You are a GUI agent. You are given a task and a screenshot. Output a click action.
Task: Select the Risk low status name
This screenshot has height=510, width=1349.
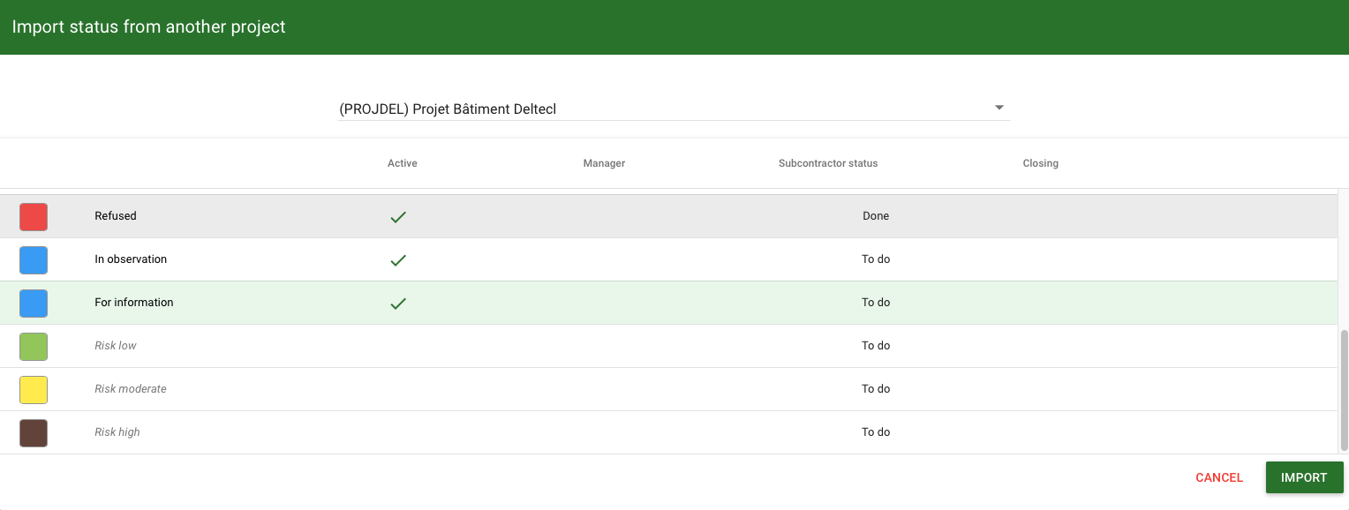click(116, 345)
